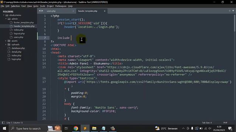Open the View menu
The image size is (236, 132).
click(29, 6)
